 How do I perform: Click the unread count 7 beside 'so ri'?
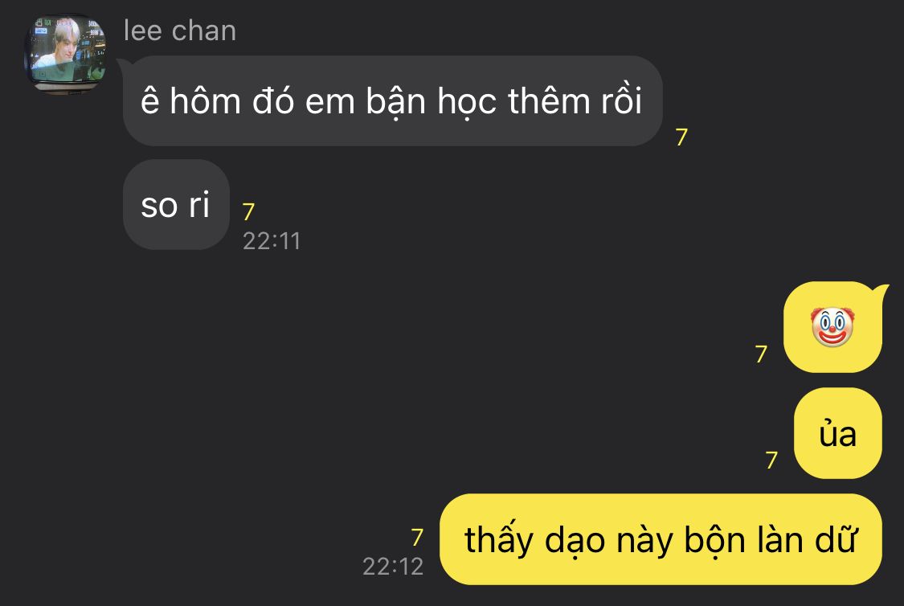248,211
